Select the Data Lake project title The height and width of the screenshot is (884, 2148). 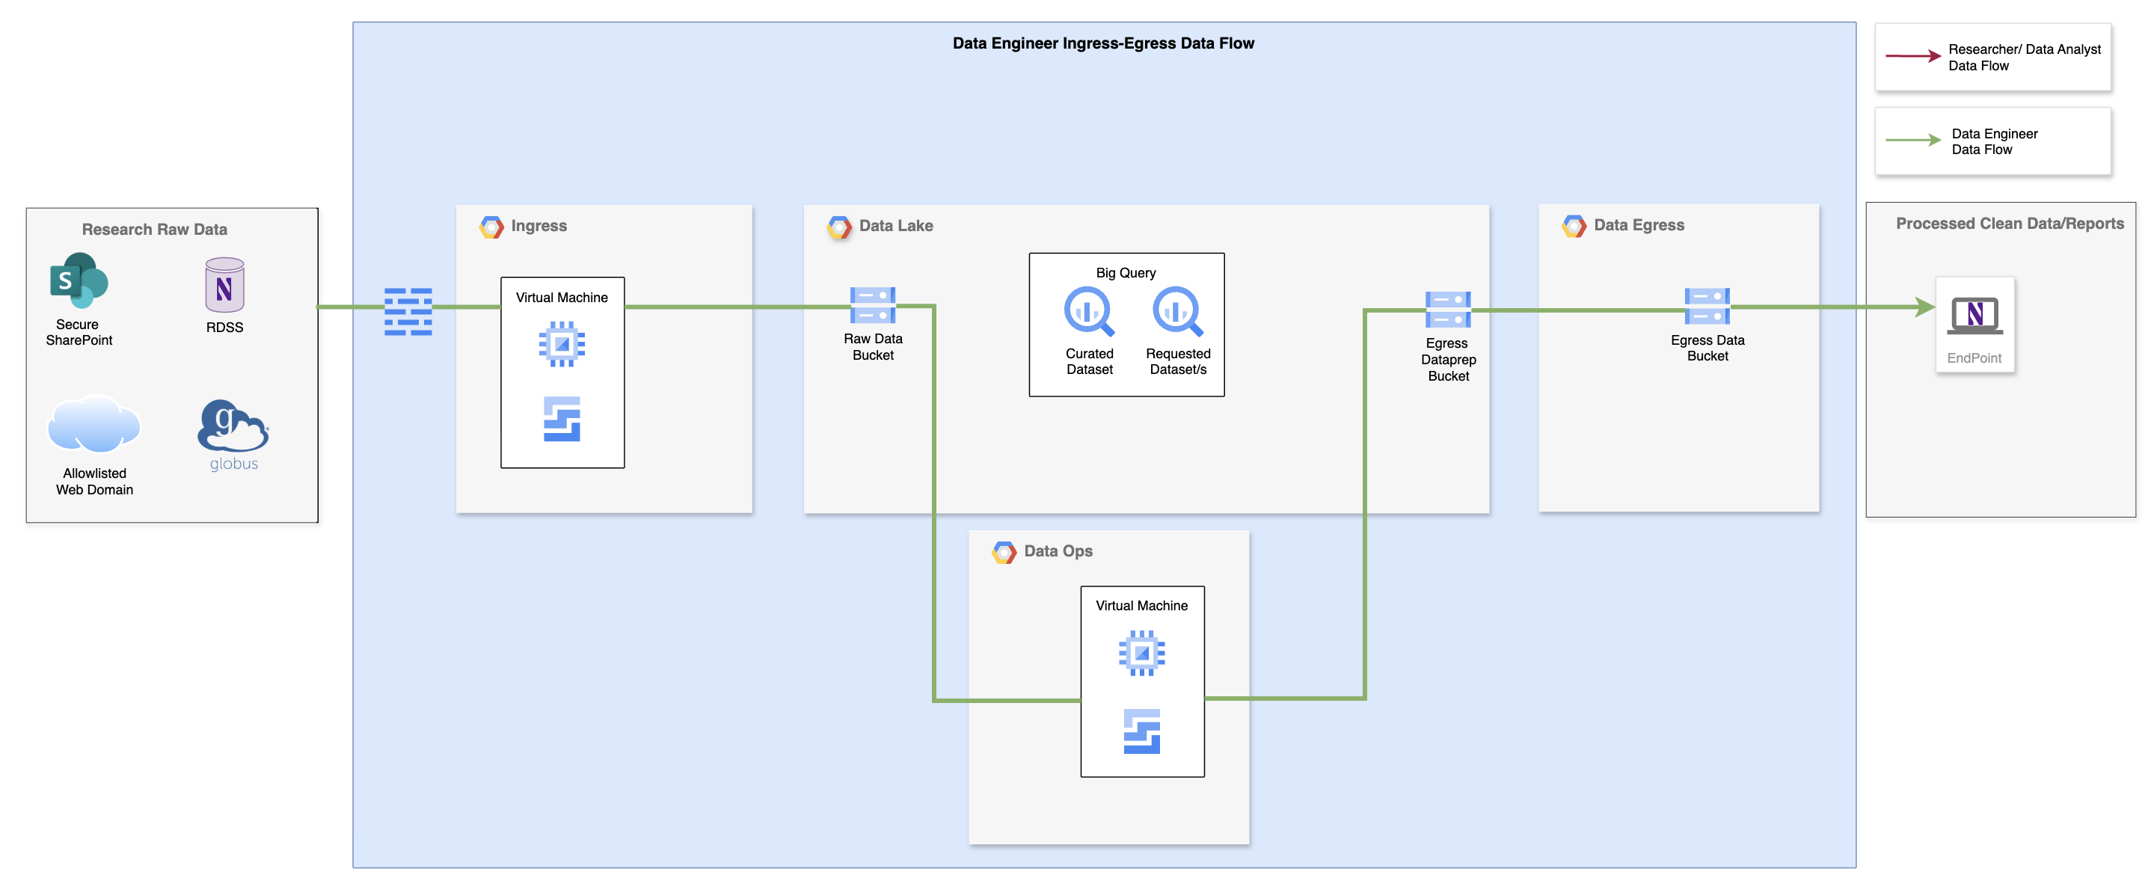coord(895,226)
